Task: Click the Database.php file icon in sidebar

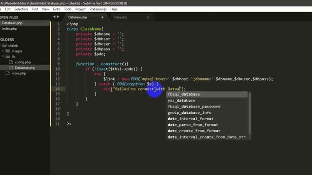Action: pyautogui.click(x=11, y=68)
